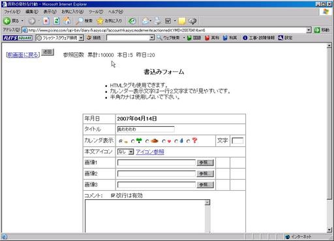Open the お気に入り menu

pyautogui.click(x=72, y=12)
